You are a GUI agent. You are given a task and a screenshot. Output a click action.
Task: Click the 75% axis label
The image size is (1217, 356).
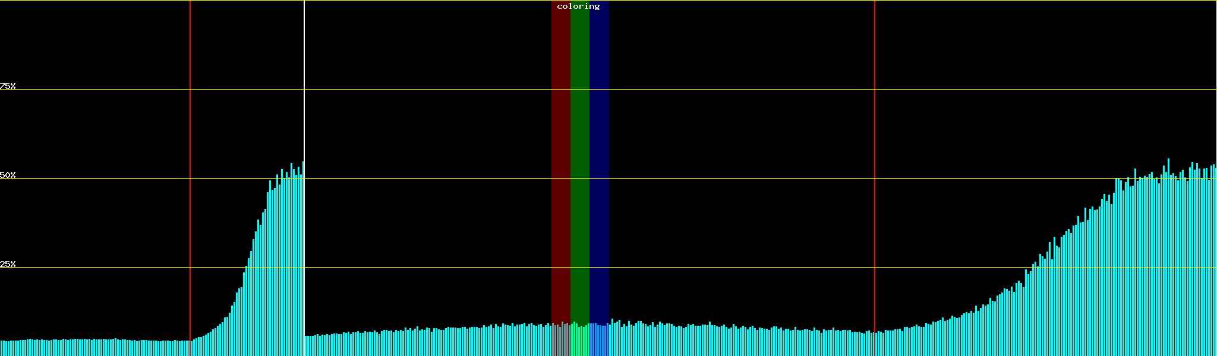[x=8, y=86]
